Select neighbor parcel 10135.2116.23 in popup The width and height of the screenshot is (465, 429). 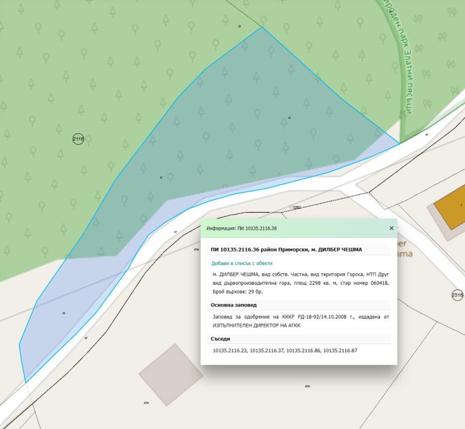[229, 351]
